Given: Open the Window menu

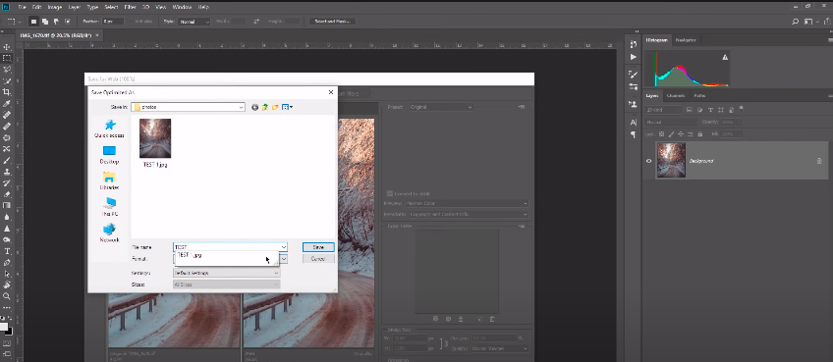Looking at the screenshot, I should [183, 8].
